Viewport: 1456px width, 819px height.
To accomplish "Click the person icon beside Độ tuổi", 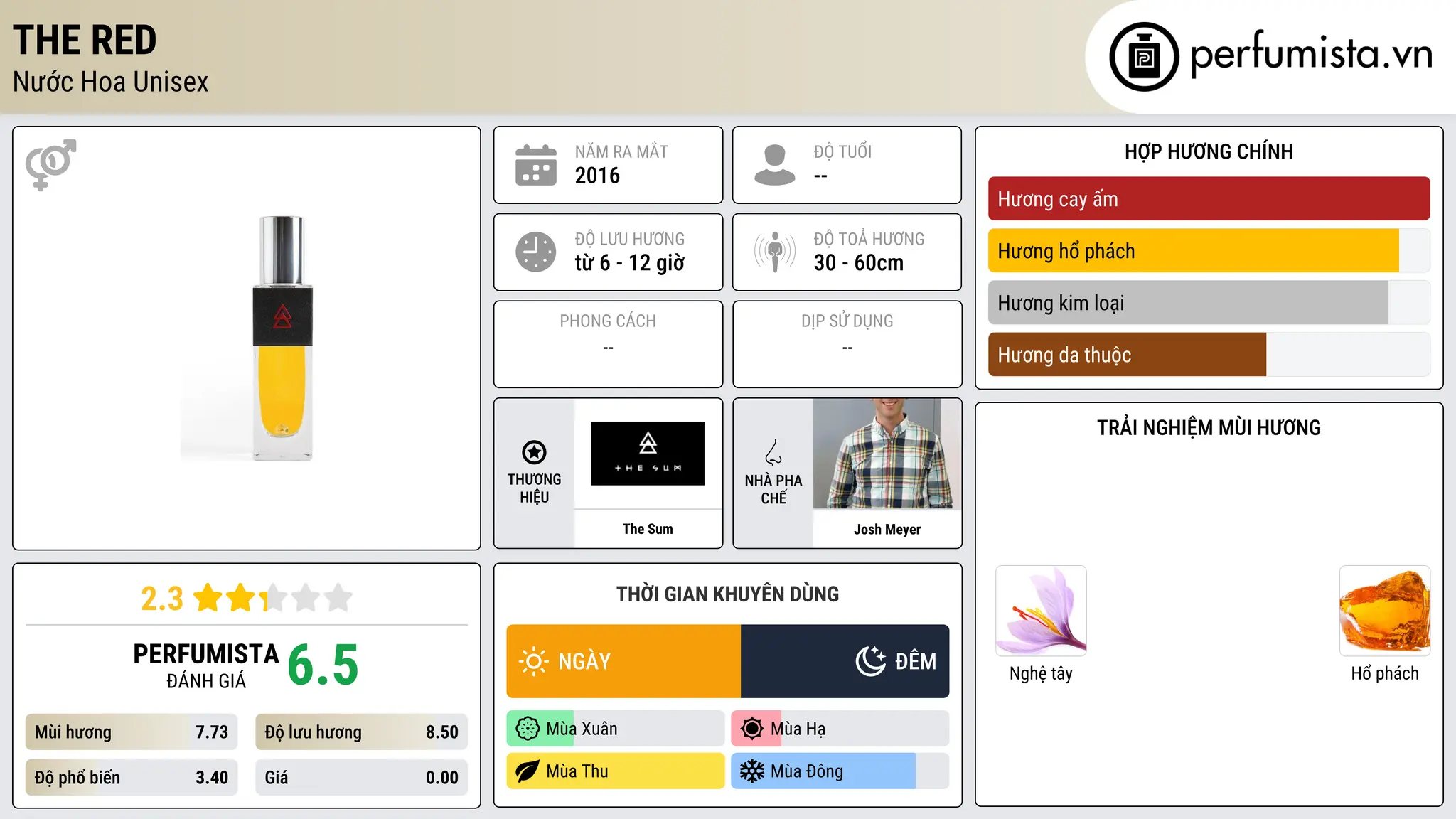I will 774,165.
